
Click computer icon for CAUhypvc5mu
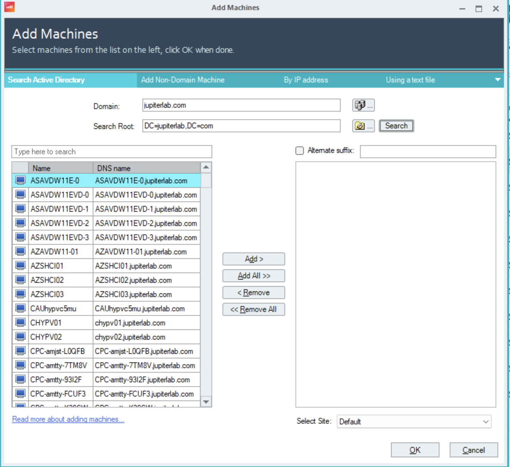(21, 308)
